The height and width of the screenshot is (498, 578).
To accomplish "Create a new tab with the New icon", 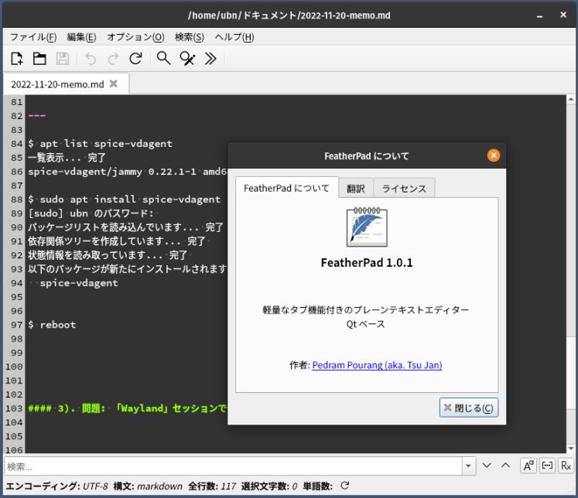I will tap(17, 59).
